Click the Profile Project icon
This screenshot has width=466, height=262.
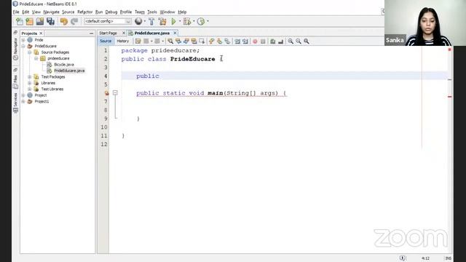(x=201, y=21)
